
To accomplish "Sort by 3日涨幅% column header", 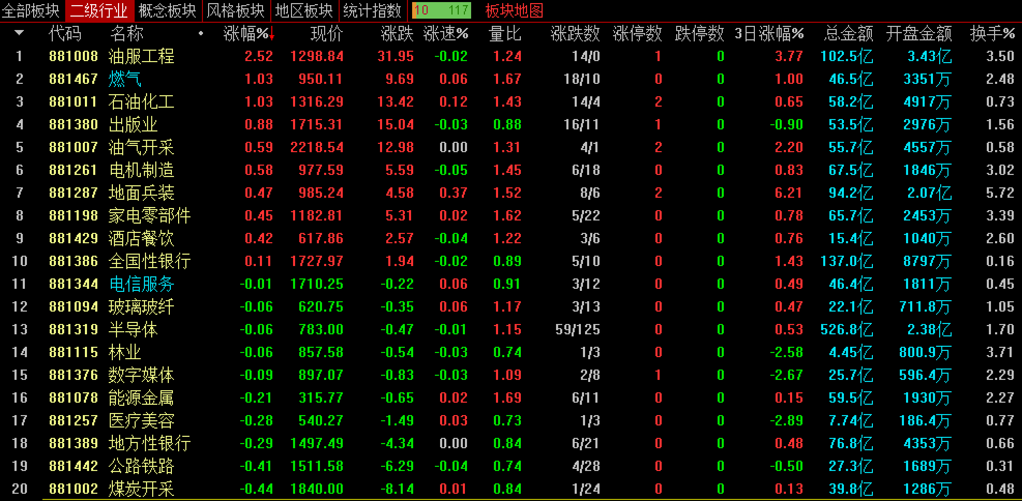I will 769,34.
